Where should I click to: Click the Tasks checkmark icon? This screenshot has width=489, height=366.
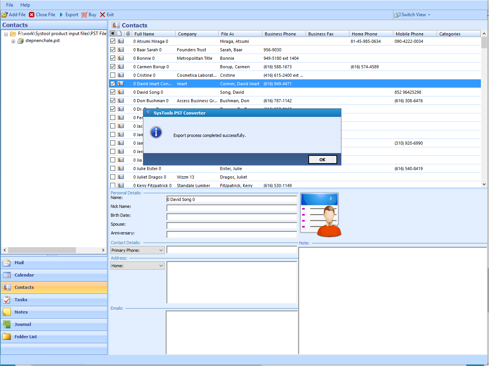pyautogui.click(x=7, y=300)
